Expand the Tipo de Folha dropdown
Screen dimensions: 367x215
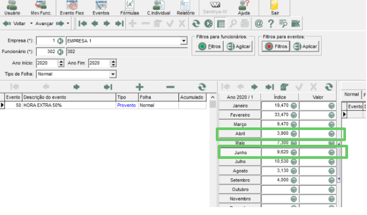(113, 74)
